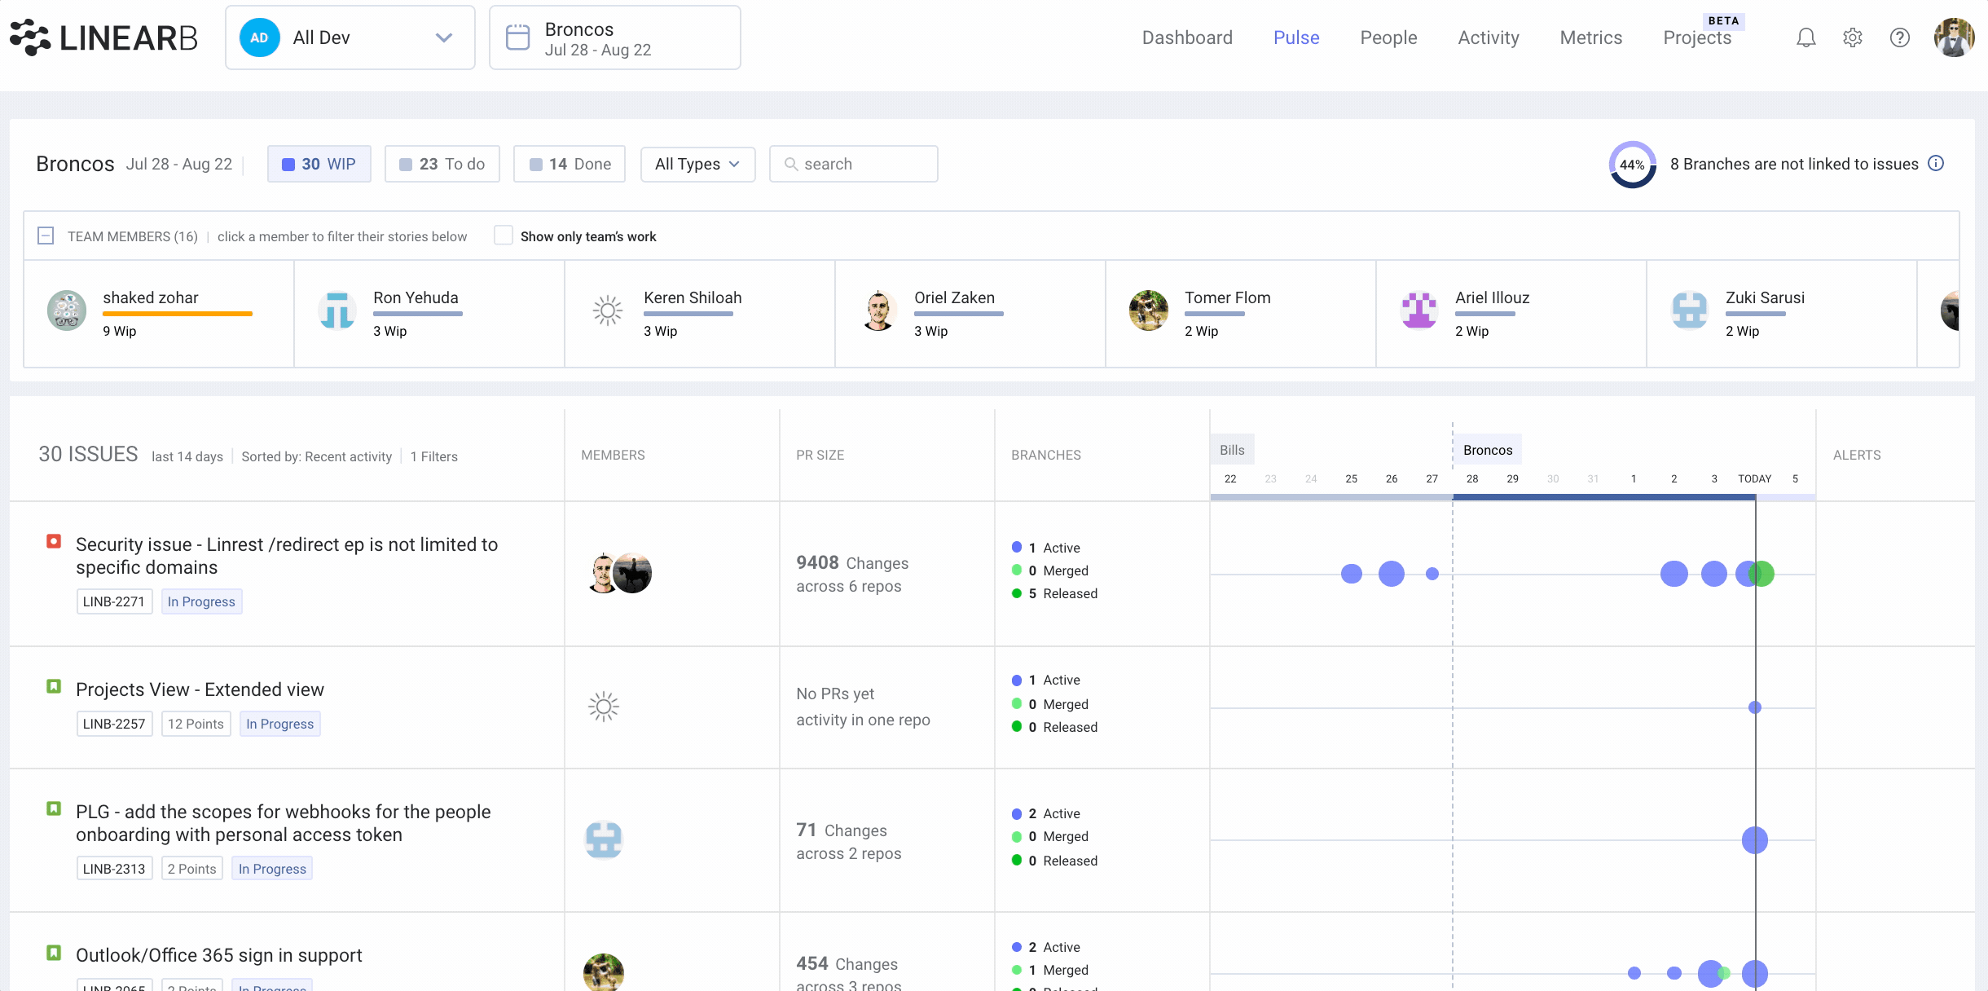Open the Projects View - Extended view issue
Image resolution: width=1988 pixels, height=991 pixels.
coord(200,689)
